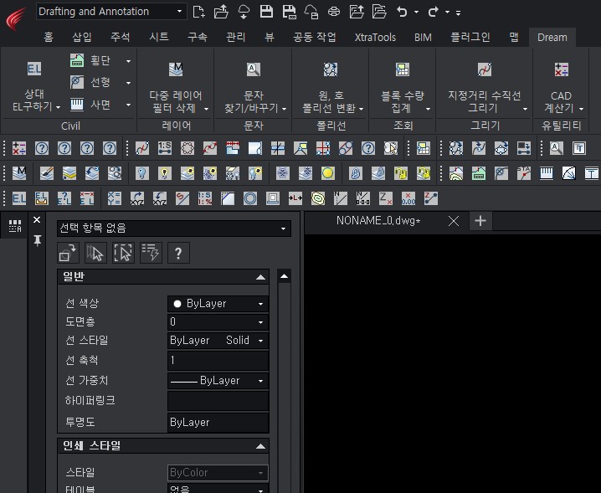Select the NONAME_0.dwg document tab

(378, 221)
